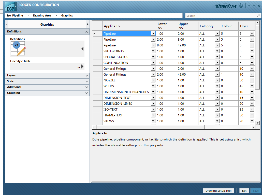This screenshot has width=262, height=195.
Task: Click the Category column header
Action: click(209, 26)
